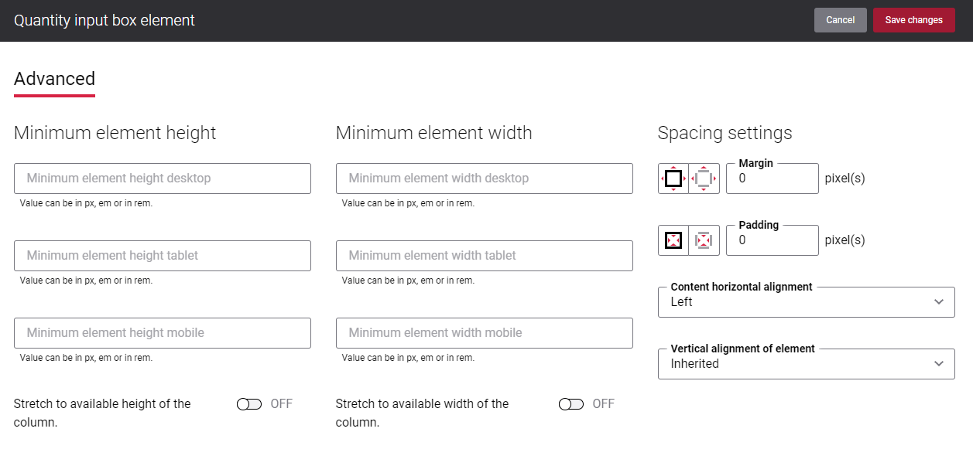This screenshot has height=449, width=973.
Task: Click Save changes
Action: point(913,20)
